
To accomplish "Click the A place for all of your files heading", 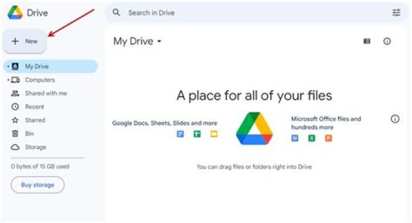I will 254,95.
